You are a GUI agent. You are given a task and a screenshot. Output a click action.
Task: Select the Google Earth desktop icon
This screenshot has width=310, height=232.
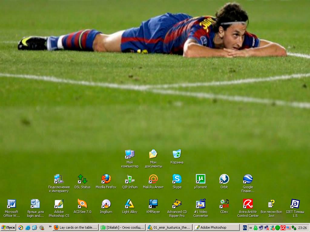click(248, 179)
